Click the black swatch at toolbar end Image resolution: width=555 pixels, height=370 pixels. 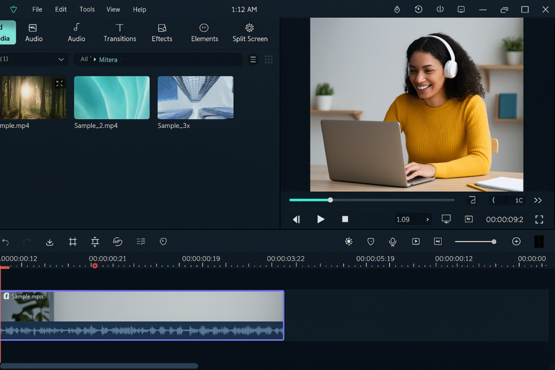point(539,242)
